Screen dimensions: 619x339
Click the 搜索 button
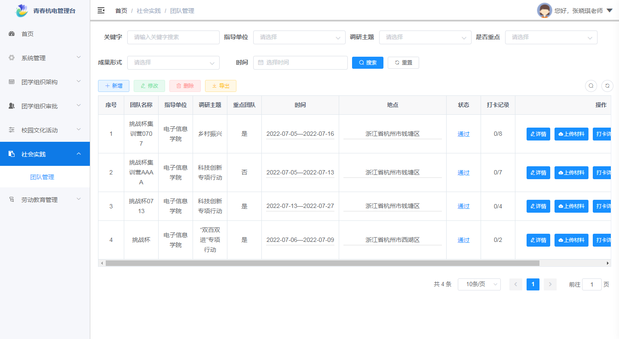click(x=368, y=63)
